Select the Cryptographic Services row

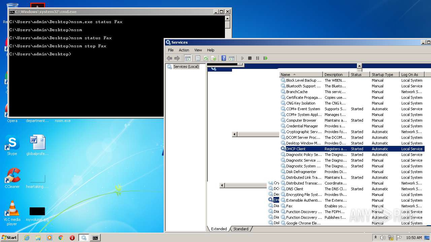tap(352, 132)
